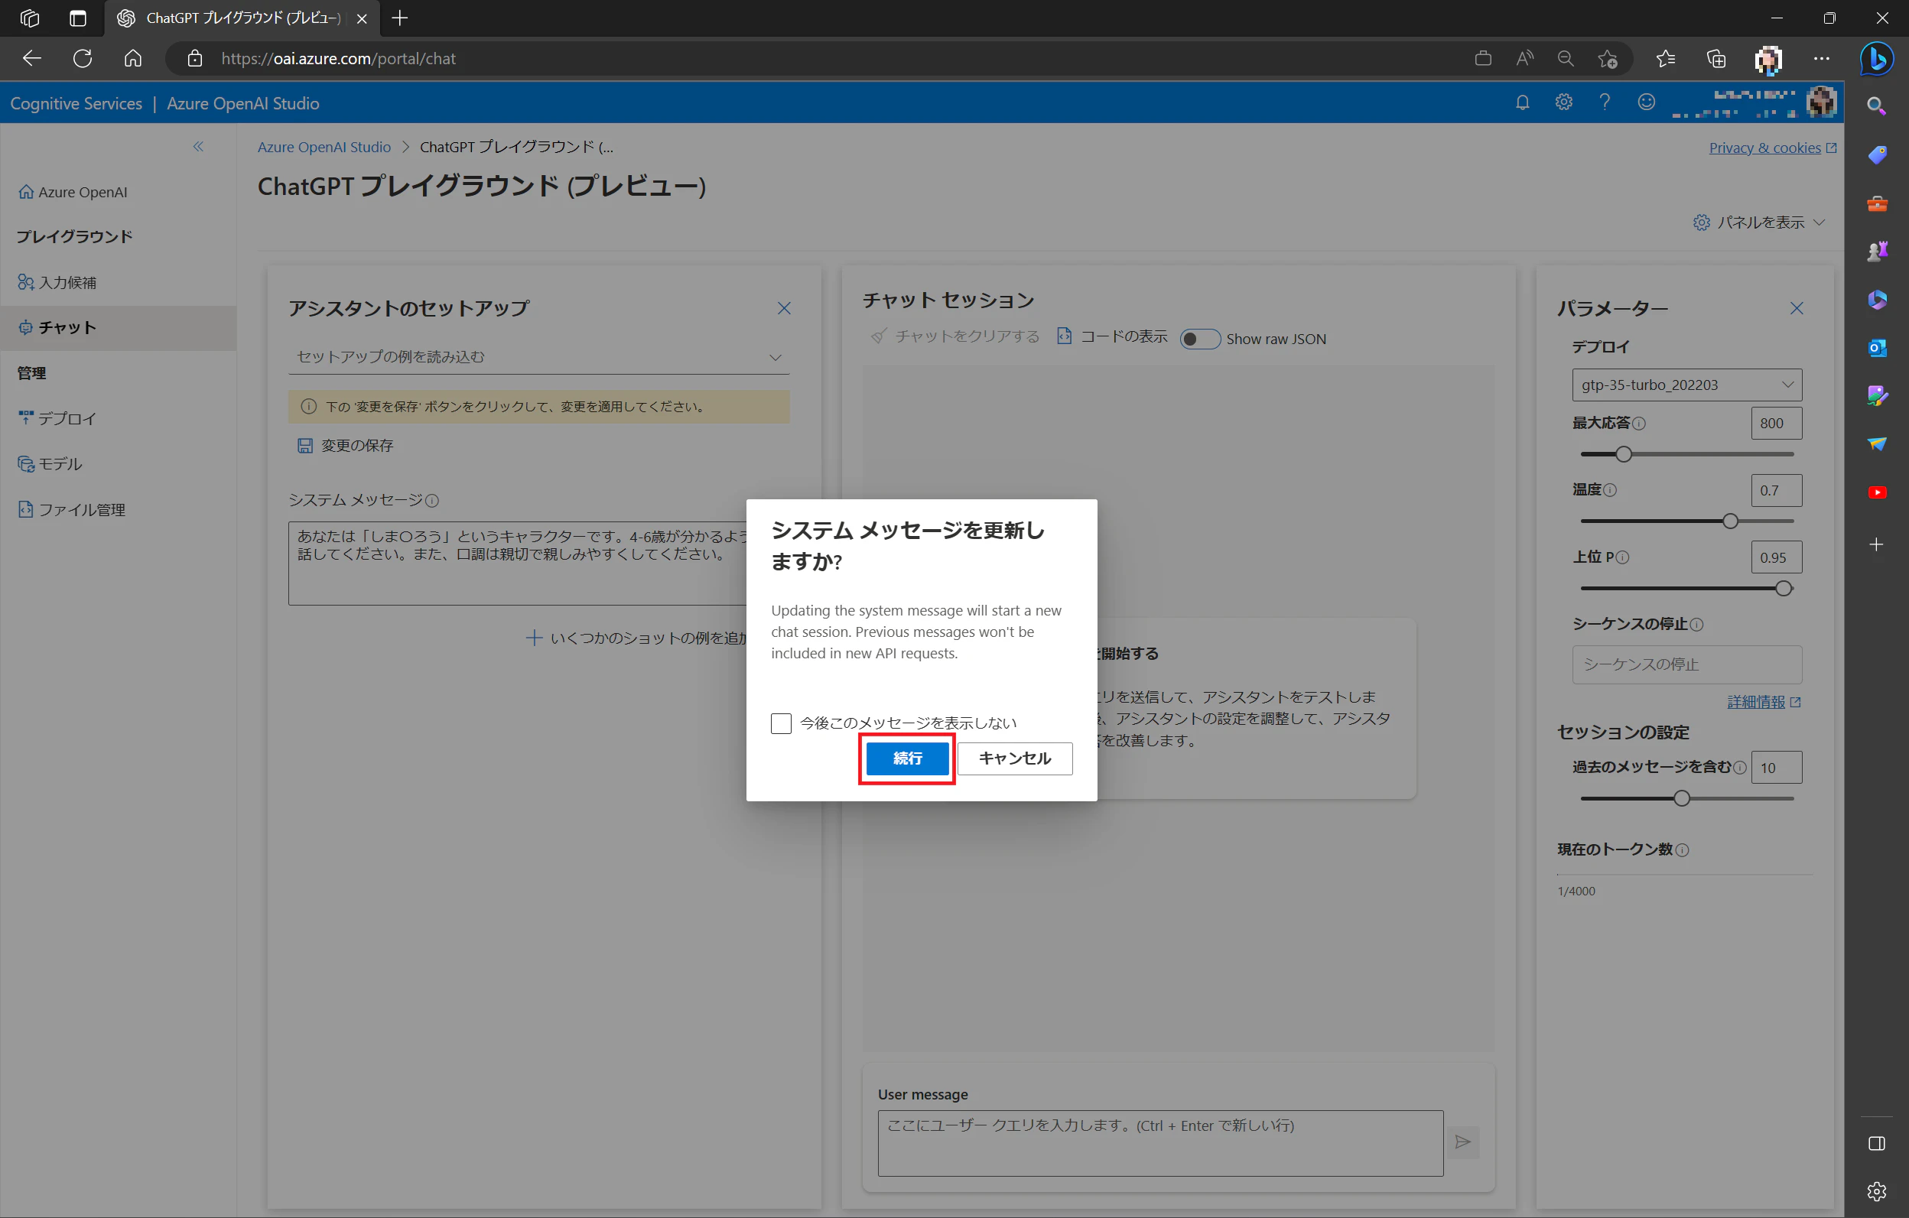Open browser settings and more ellipsis

[x=1822, y=59]
